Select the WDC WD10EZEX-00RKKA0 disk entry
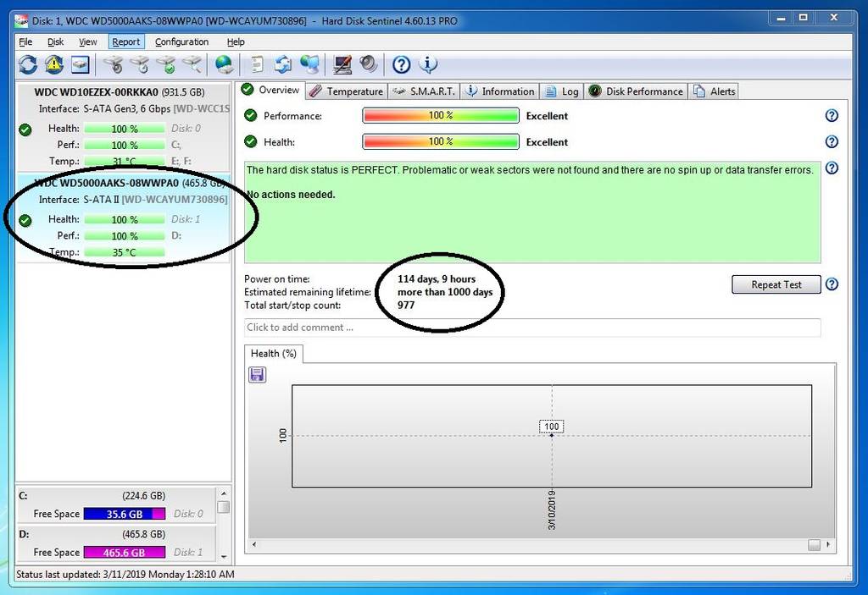 point(123,127)
